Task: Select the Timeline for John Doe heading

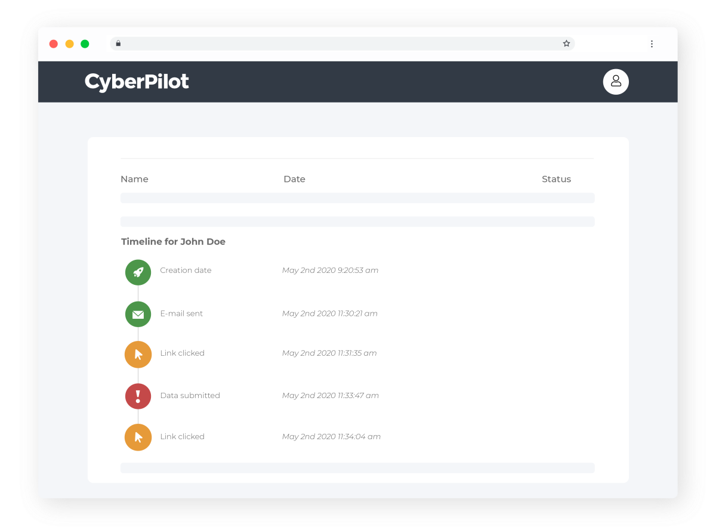Action: click(x=173, y=241)
